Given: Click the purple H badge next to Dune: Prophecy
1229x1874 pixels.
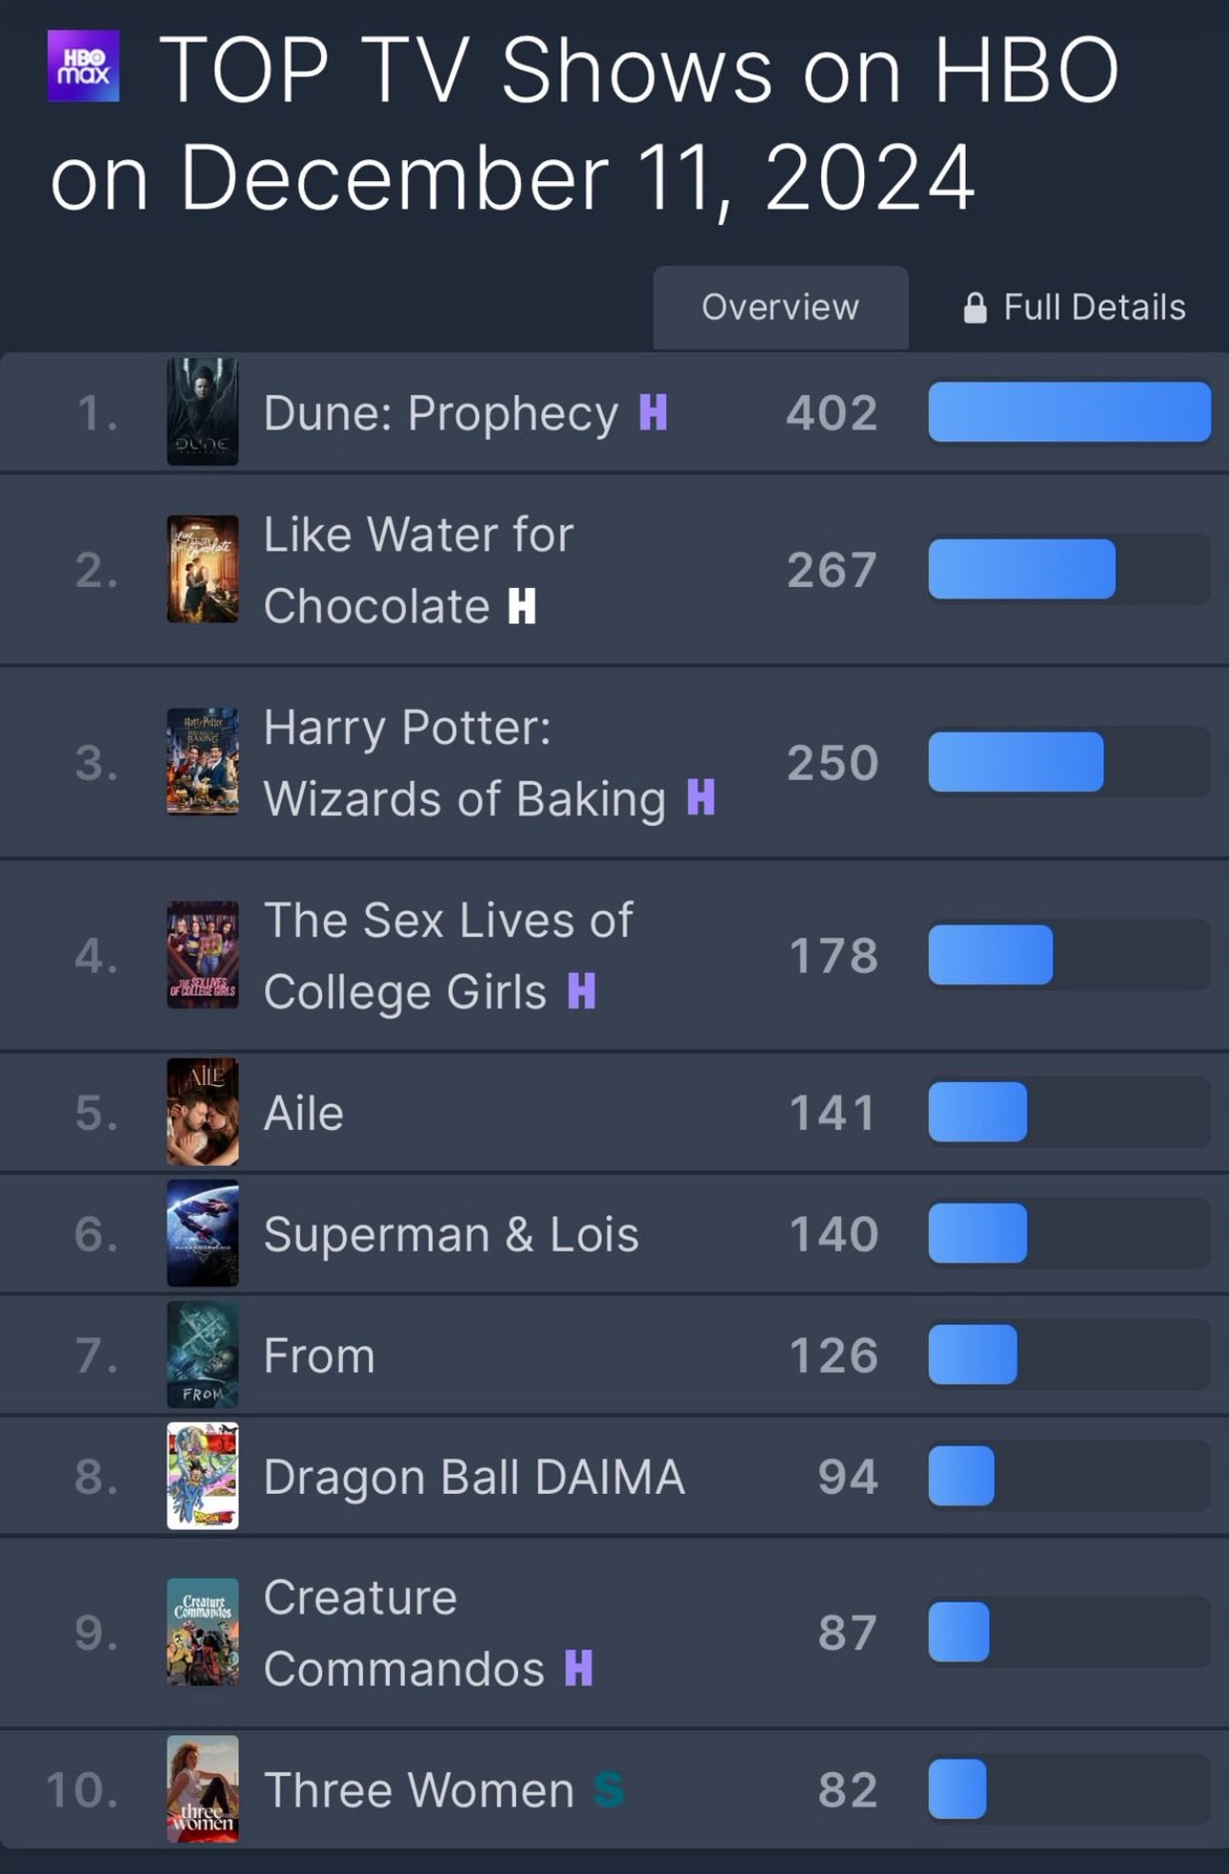Looking at the screenshot, I should click(x=654, y=413).
